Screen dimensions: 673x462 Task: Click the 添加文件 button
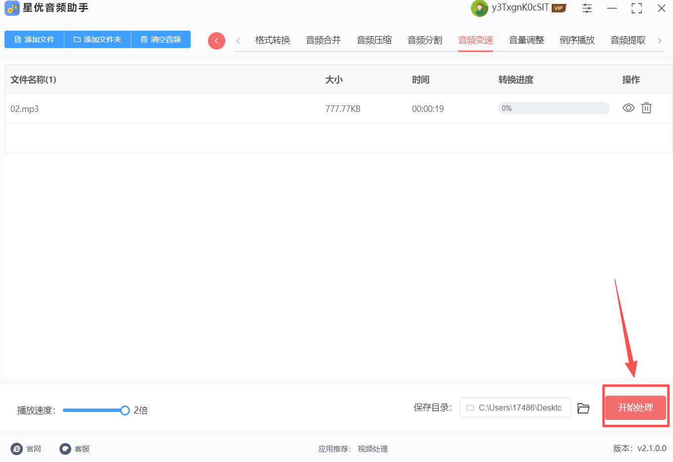34,40
